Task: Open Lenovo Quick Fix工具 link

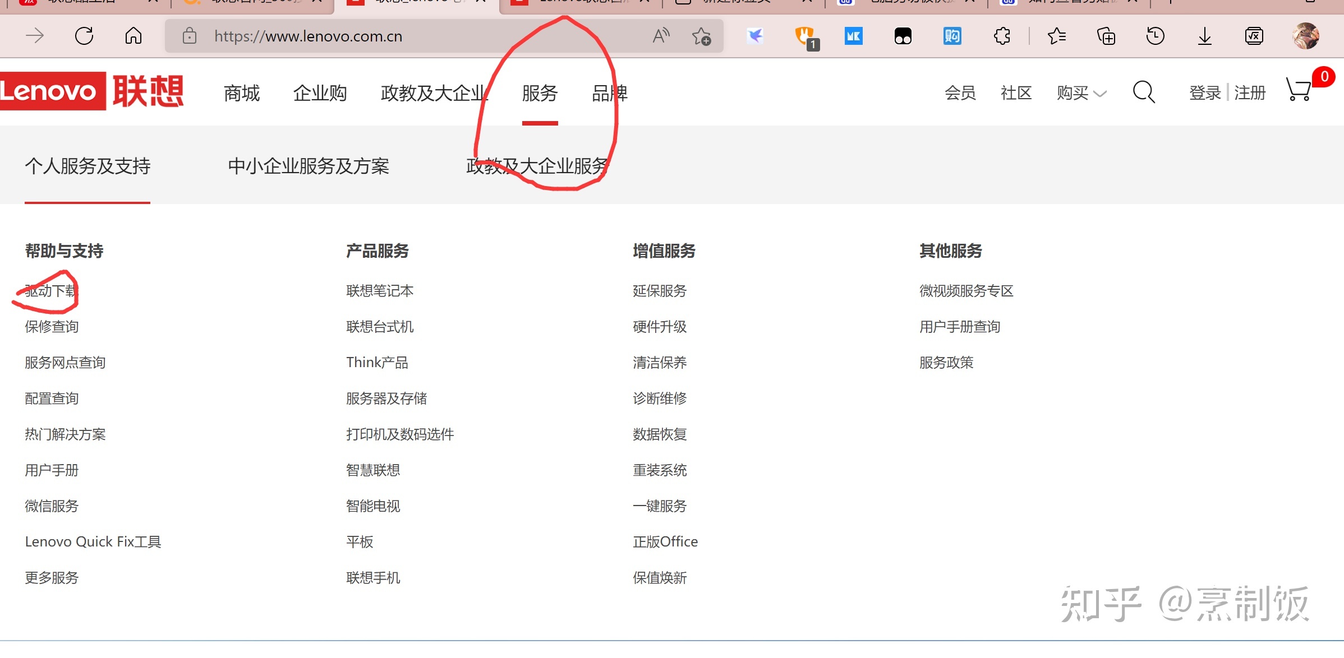Action: coord(93,542)
